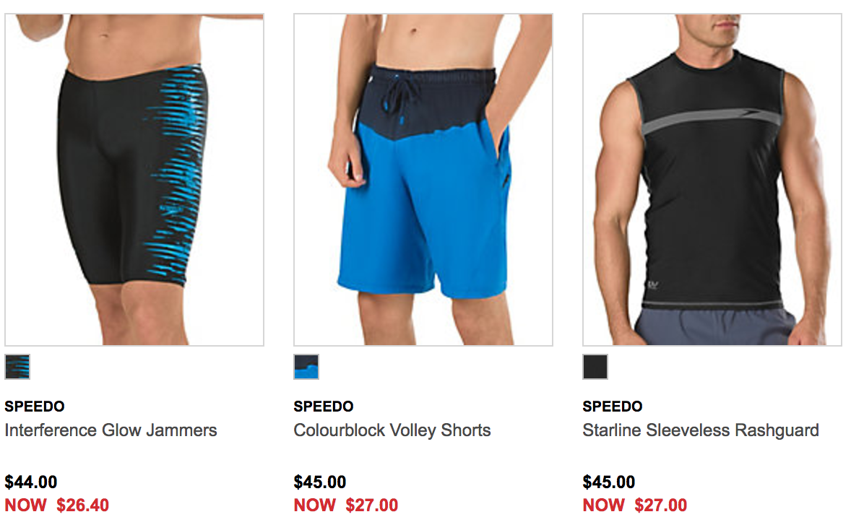
Task: Click the $45.00 original price of Volley Shorts
Action: pos(320,482)
